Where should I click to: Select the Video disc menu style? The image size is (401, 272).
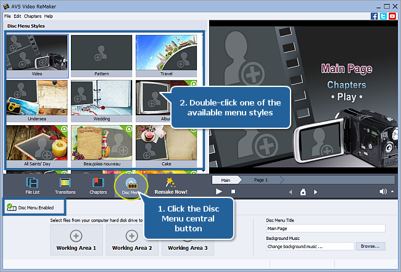[x=37, y=56]
